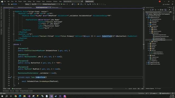Open GenericApiClient.cs file
175x98 pixels.
point(158,52)
